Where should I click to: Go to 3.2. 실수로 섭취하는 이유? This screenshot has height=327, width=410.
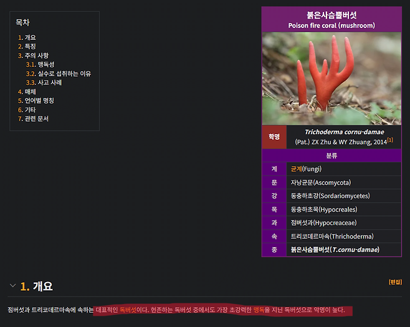(59, 74)
